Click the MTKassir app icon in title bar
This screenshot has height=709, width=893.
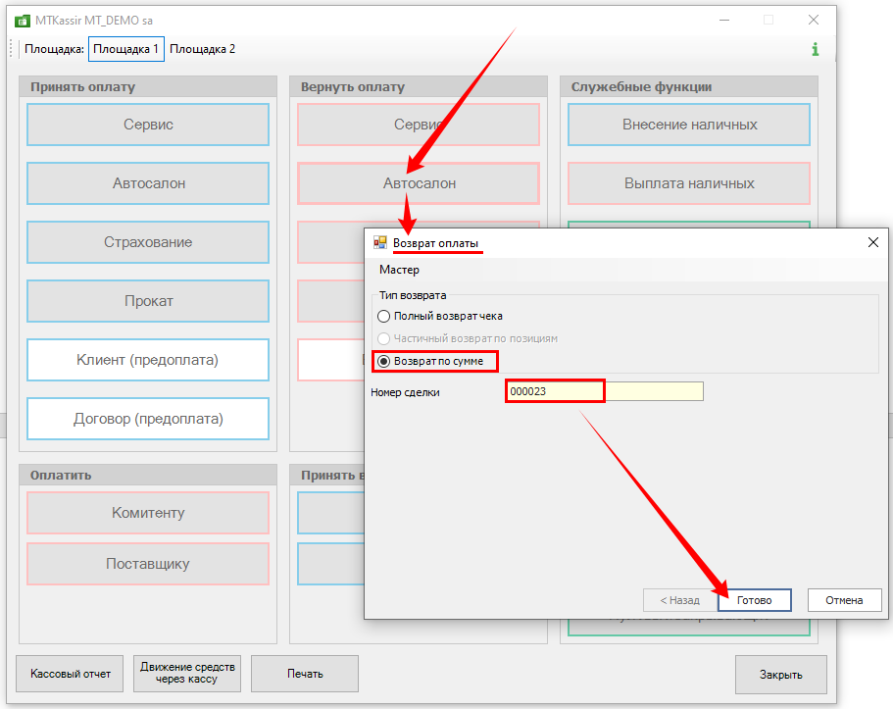(23, 20)
